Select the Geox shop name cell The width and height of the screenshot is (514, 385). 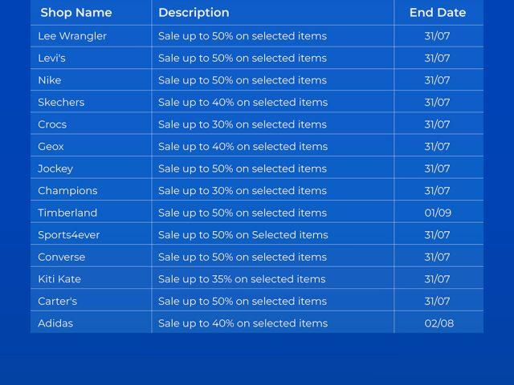point(51,146)
